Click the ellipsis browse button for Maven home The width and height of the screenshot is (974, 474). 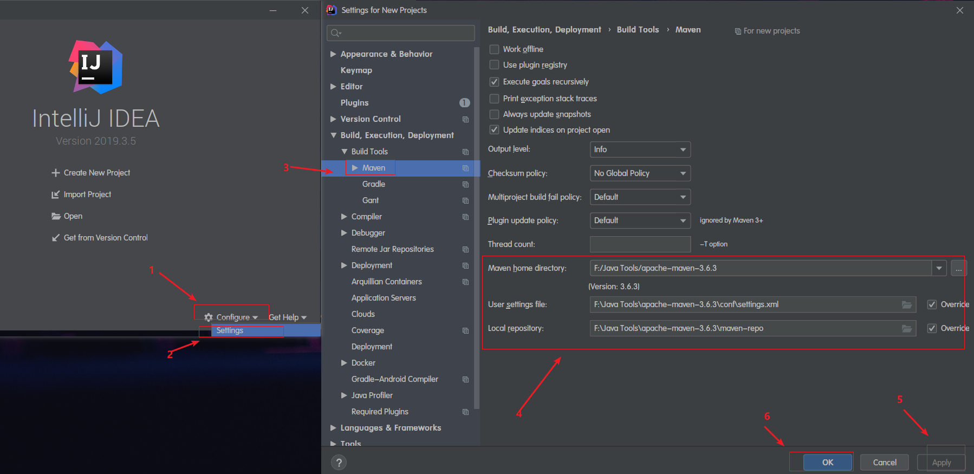(x=958, y=268)
